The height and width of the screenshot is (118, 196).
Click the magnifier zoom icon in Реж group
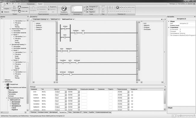coord(103,9)
